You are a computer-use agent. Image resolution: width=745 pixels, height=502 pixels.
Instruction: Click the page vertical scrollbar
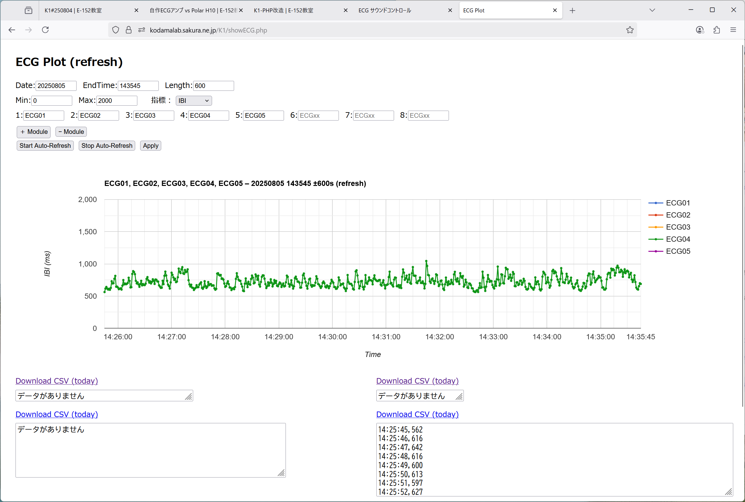click(x=743, y=224)
